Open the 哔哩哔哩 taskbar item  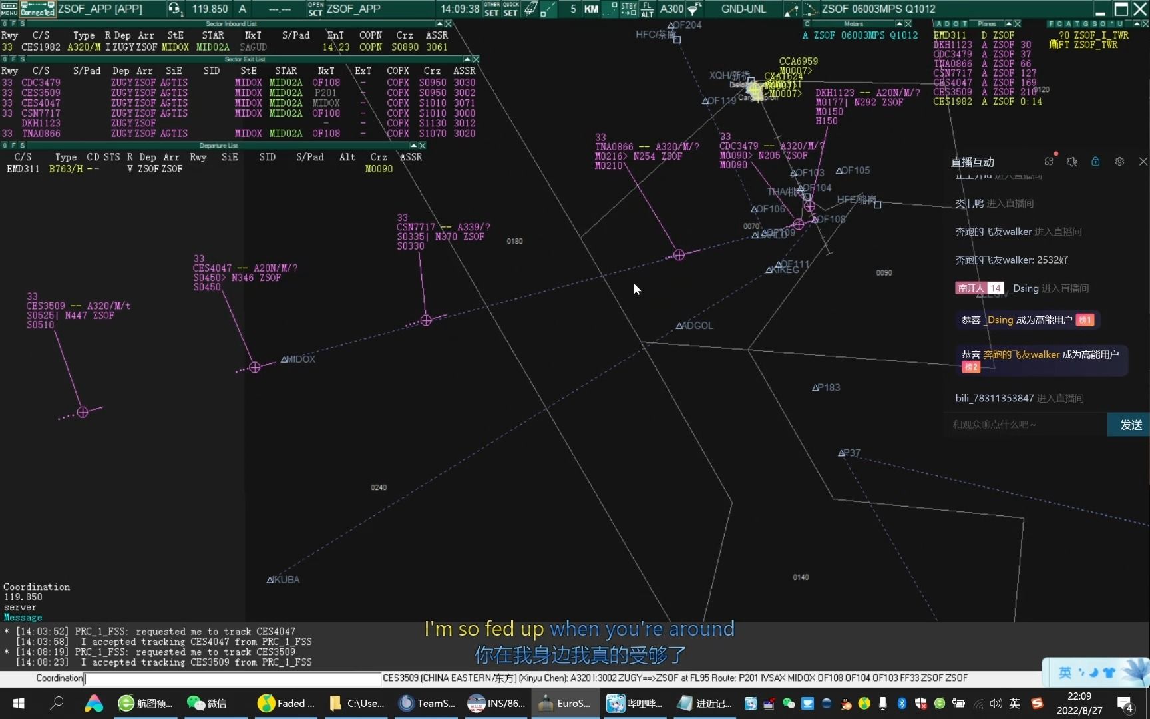(x=634, y=704)
